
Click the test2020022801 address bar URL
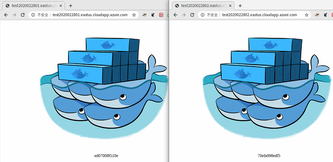(90, 15)
